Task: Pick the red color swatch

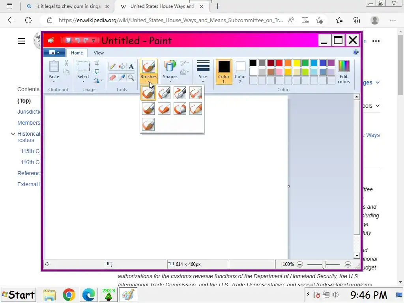Action: pos(279,63)
